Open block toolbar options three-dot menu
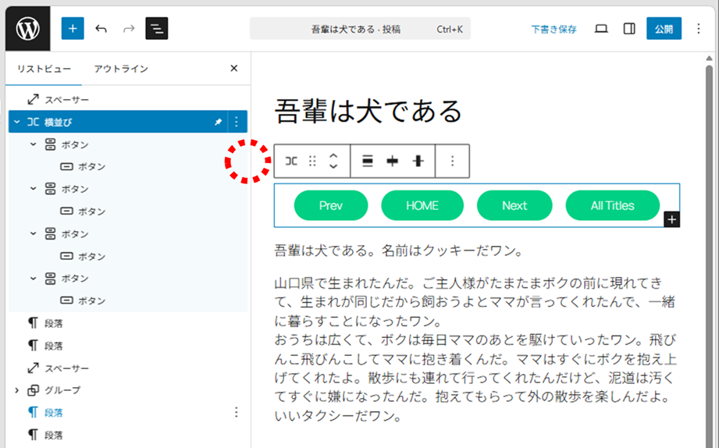This screenshot has height=448, width=719. [x=452, y=161]
